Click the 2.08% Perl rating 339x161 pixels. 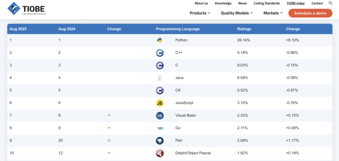pos(243,141)
